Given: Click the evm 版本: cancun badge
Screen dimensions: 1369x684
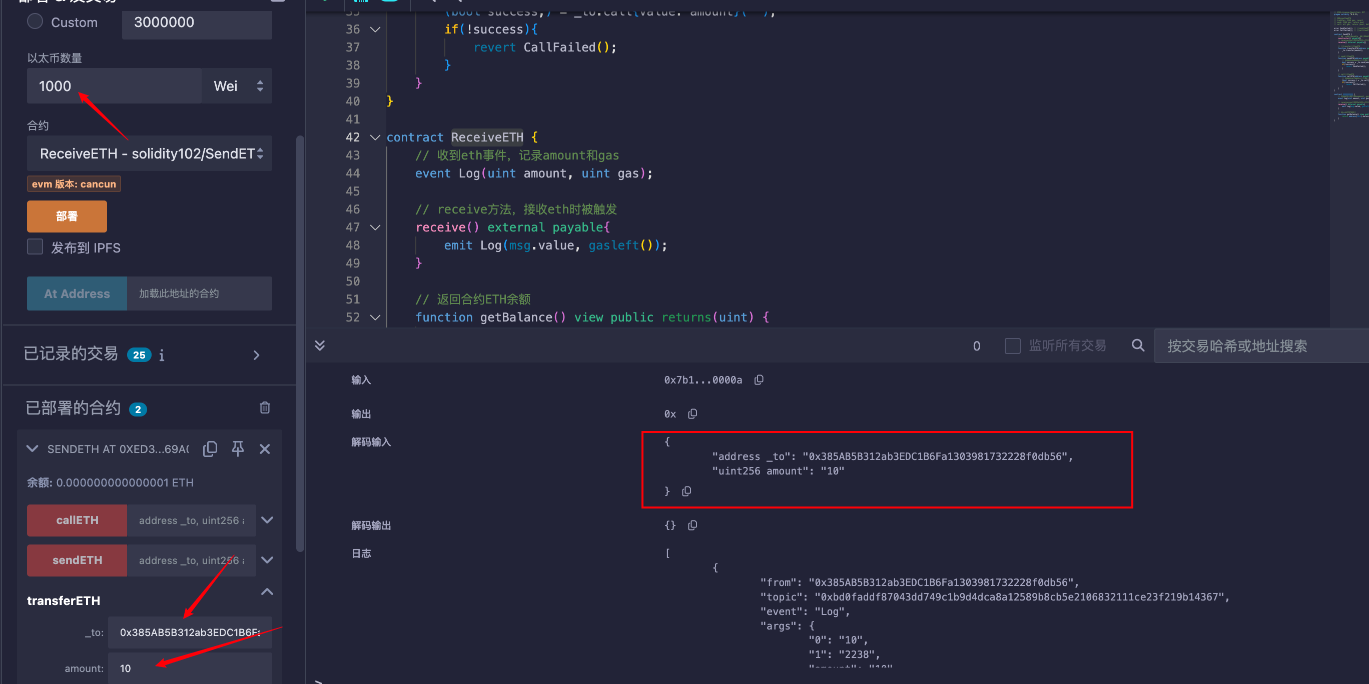Looking at the screenshot, I should click(74, 183).
